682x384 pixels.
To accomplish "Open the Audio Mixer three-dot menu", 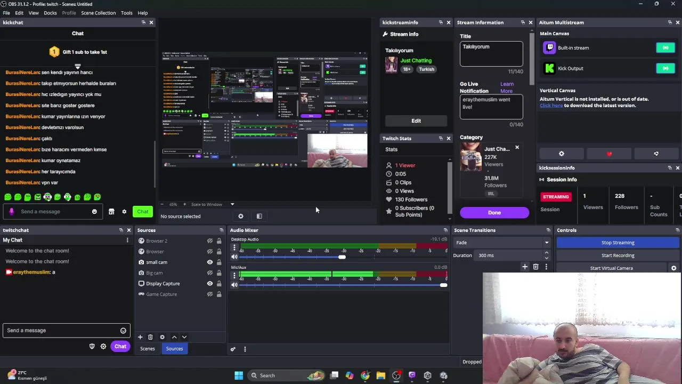I will pyautogui.click(x=245, y=349).
